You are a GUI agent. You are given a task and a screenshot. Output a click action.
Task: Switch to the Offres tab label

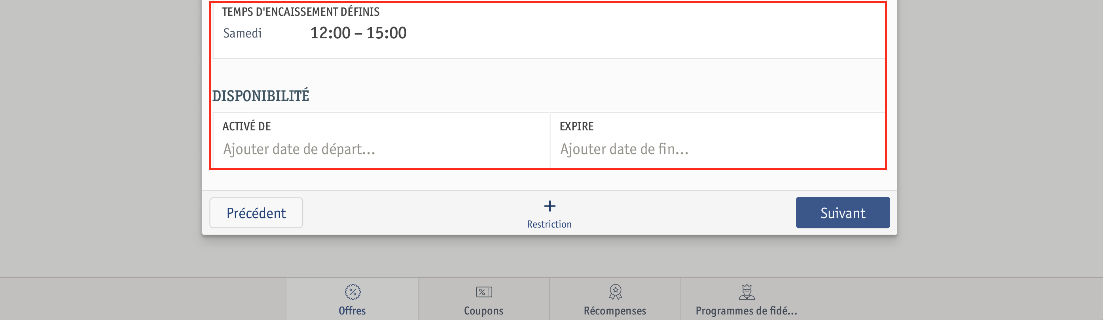pos(352,311)
